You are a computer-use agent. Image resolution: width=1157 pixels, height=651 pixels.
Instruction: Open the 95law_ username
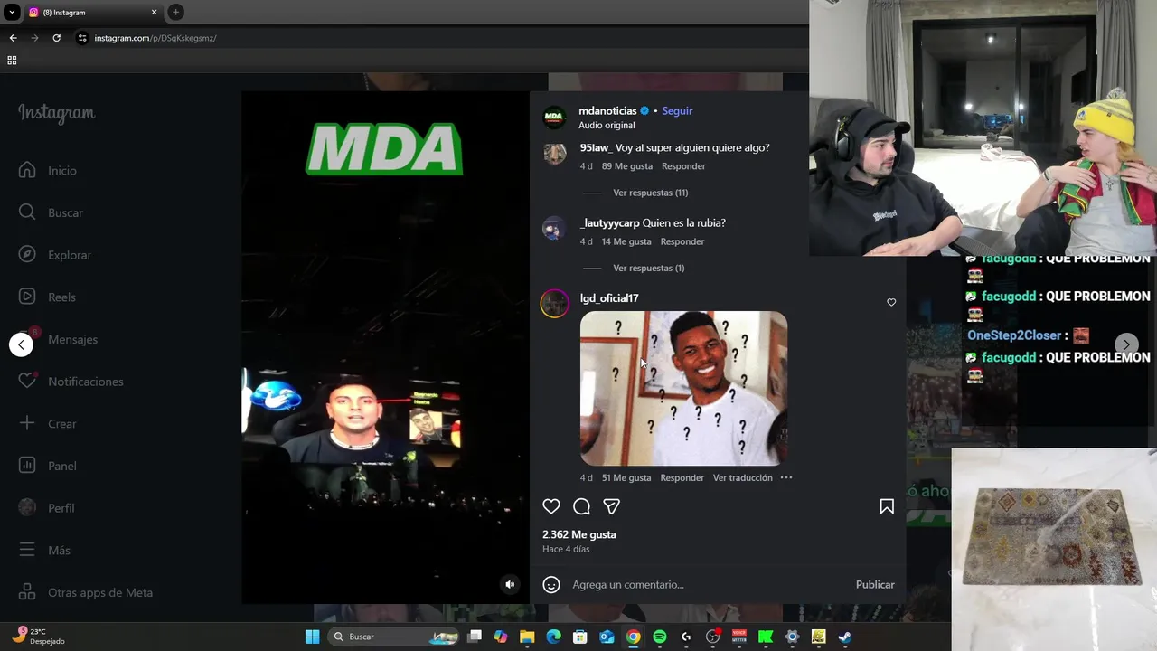click(596, 147)
